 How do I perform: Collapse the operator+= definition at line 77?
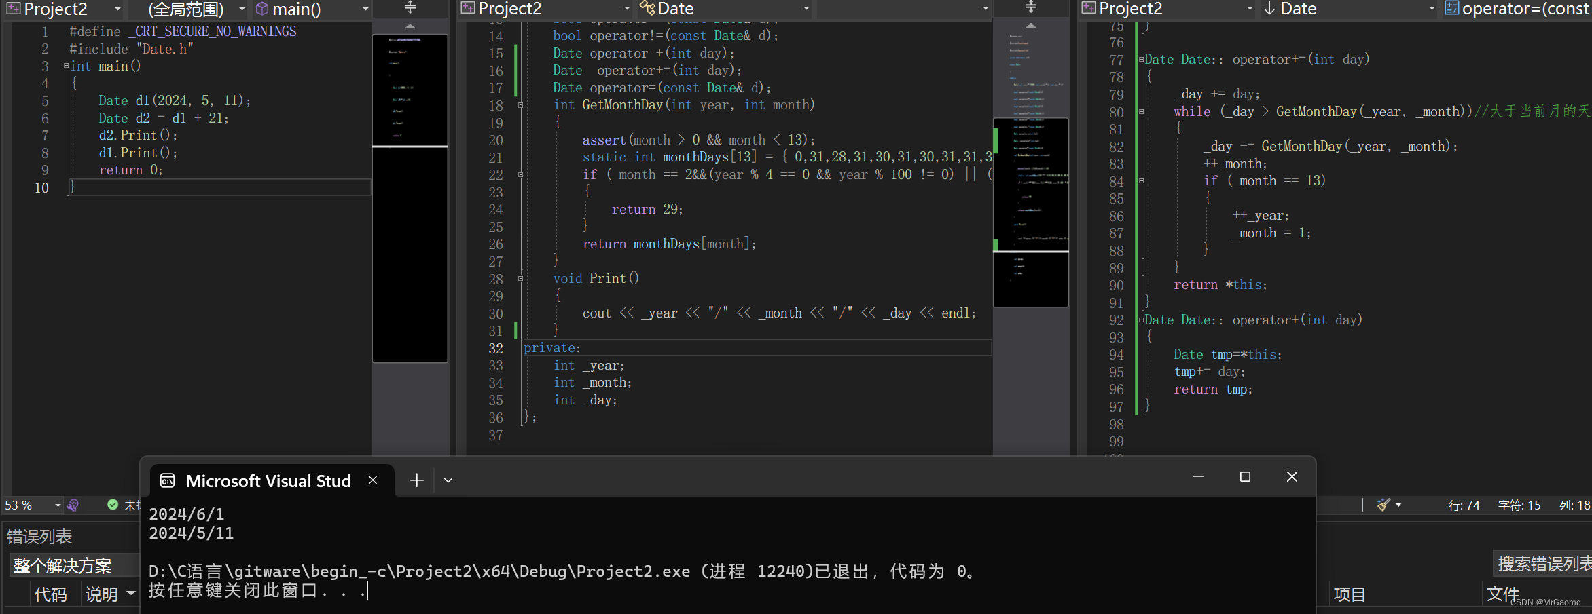pyautogui.click(x=1141, y=59)
